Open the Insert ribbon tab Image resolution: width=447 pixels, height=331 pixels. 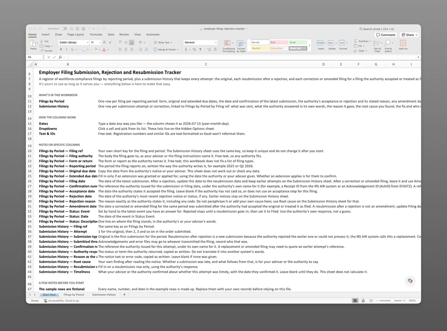coord(45,34)
